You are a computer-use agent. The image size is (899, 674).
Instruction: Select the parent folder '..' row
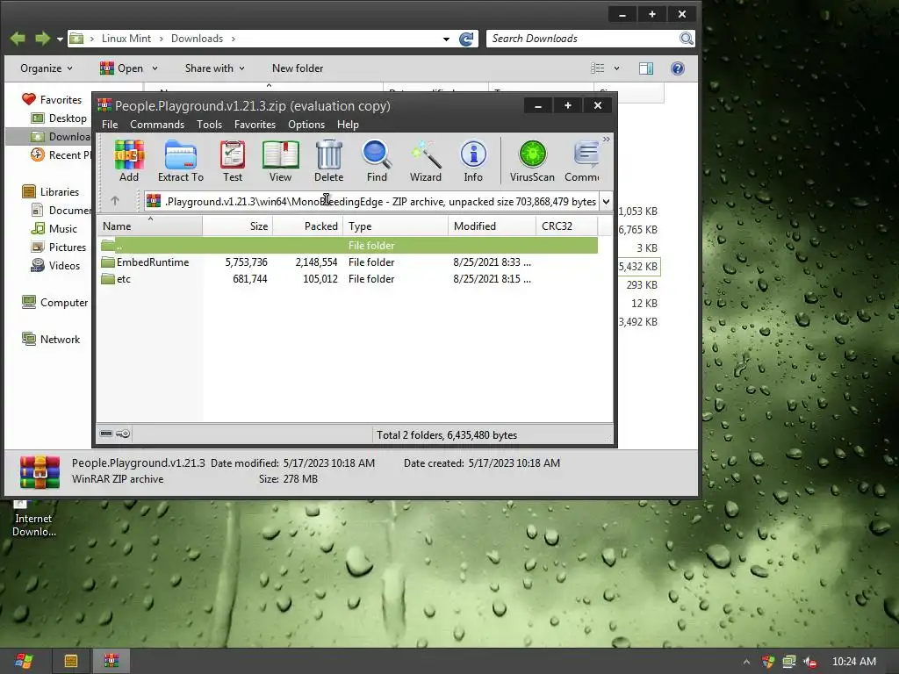tap(349, 246)
